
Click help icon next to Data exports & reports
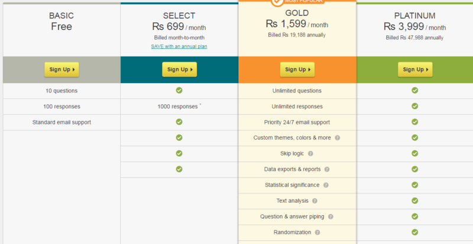[x=327, y=169]
